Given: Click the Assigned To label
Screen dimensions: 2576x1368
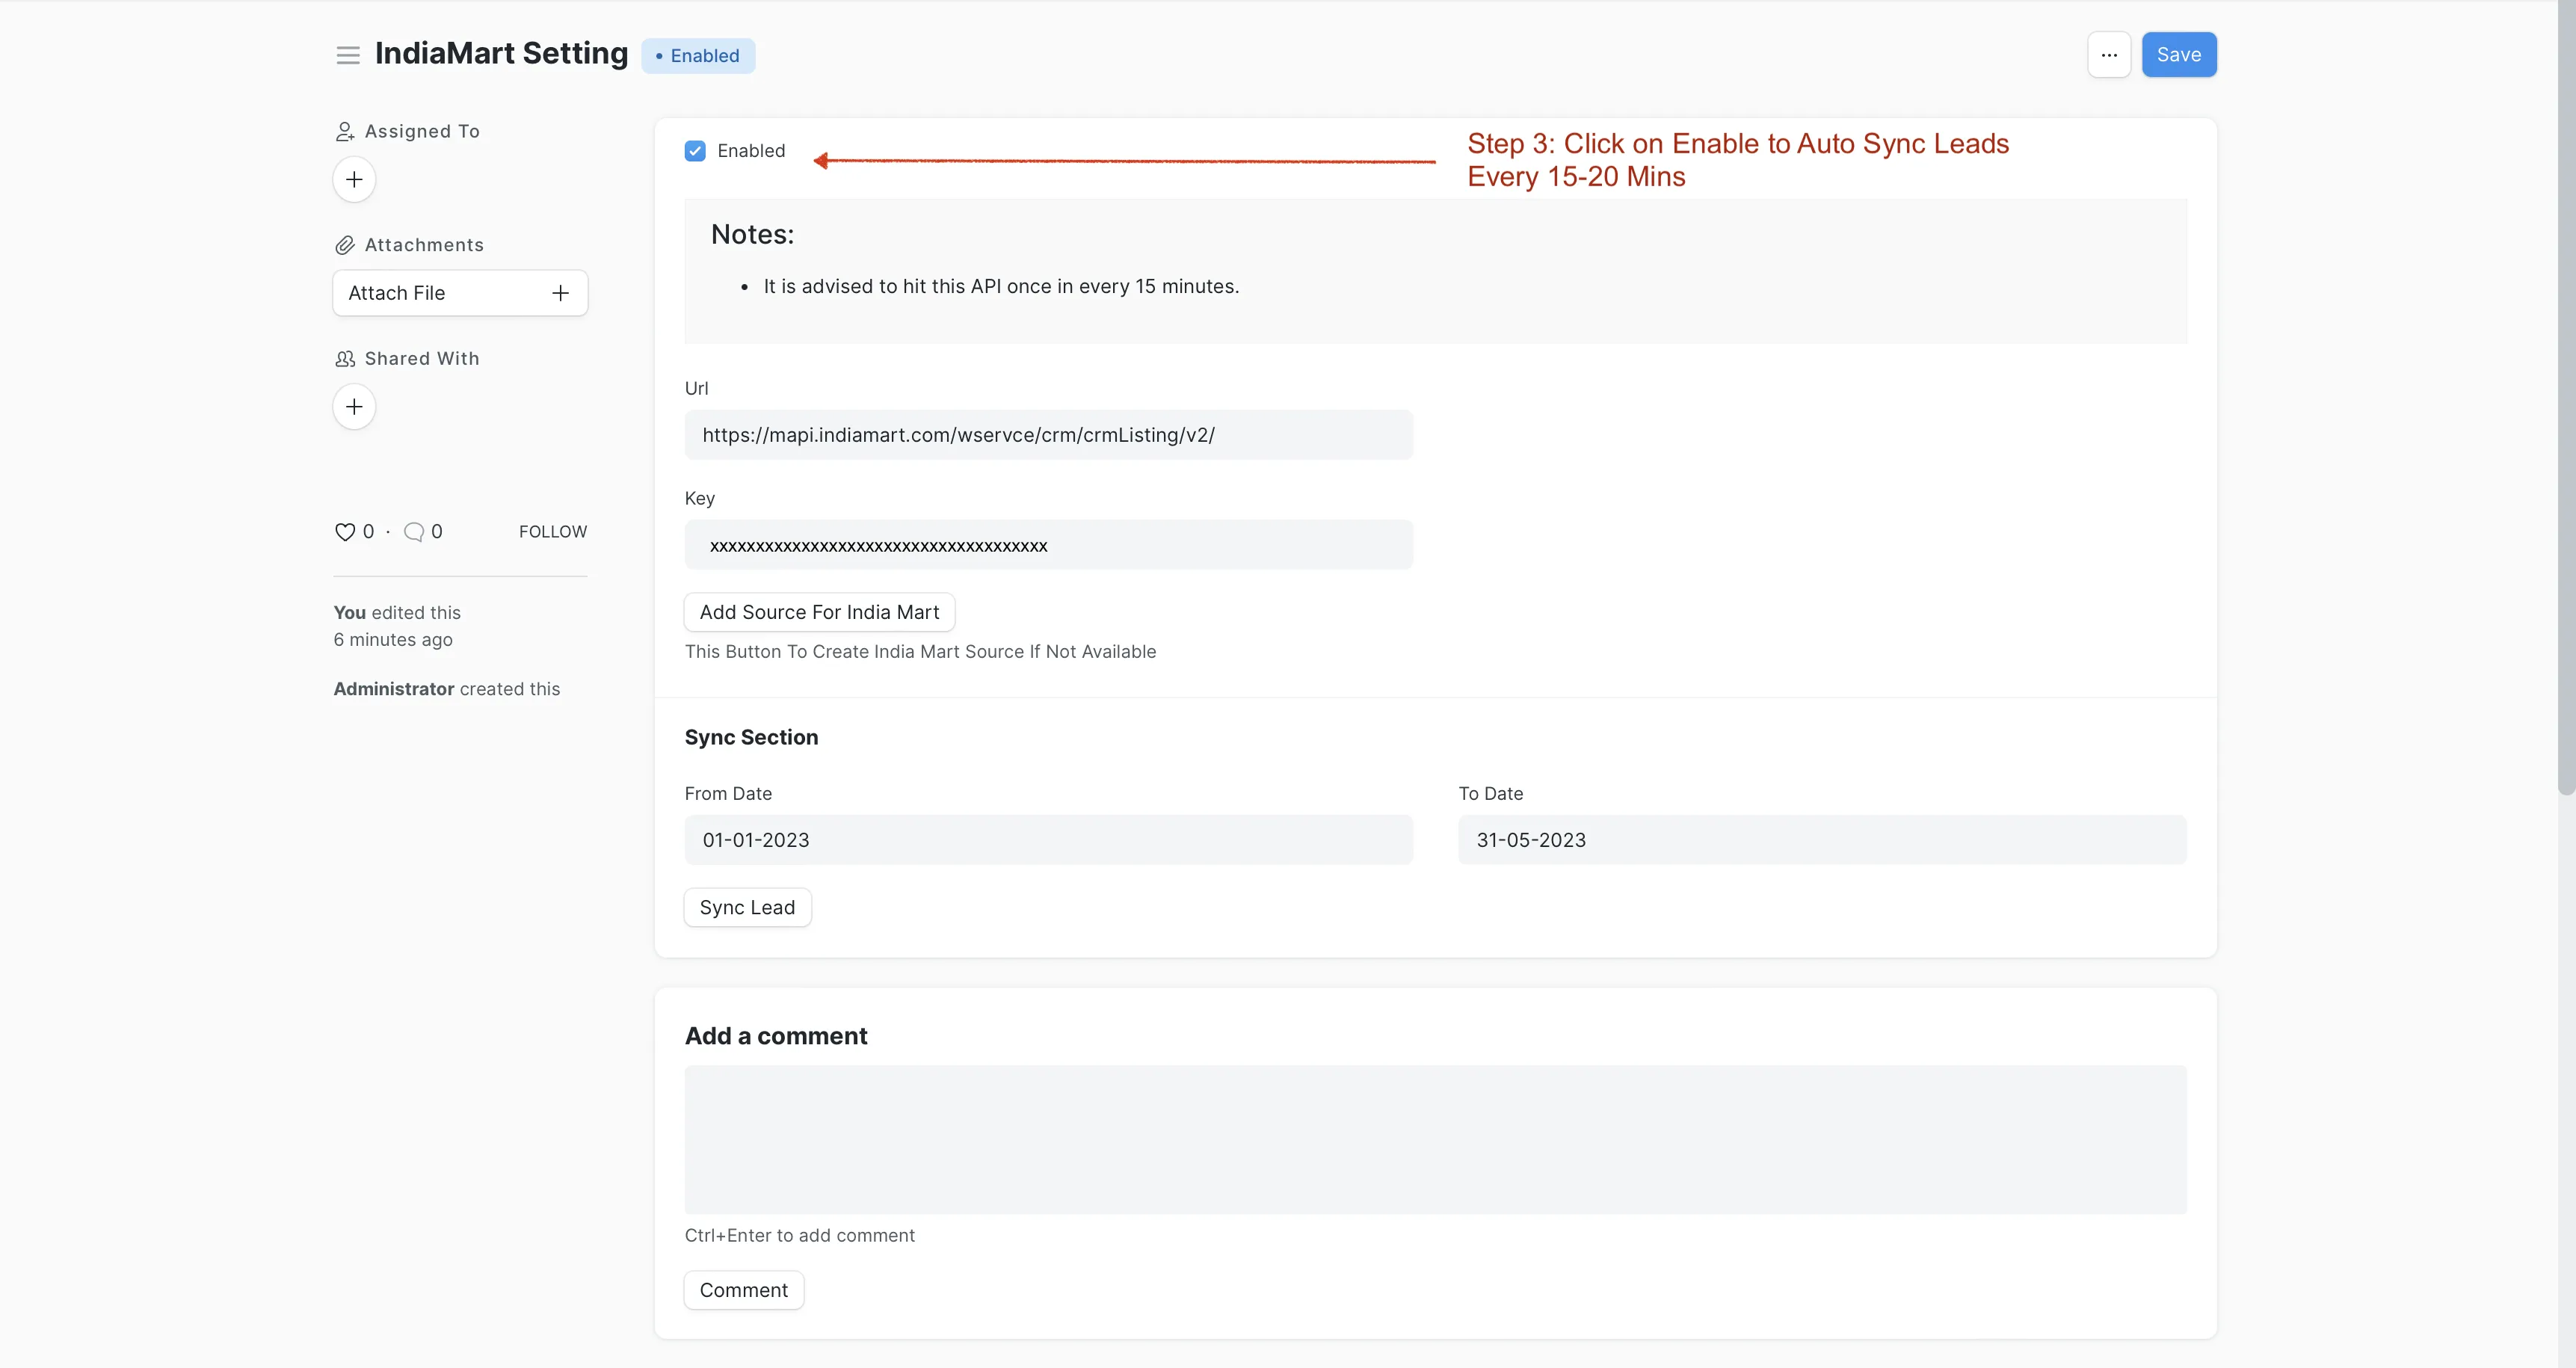Looking at the screenshot, I should coord(422,132).
